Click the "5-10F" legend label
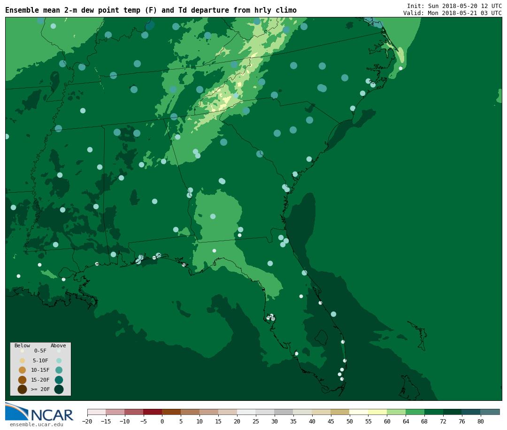Screen dimensions: 507x430 pyautogui.click(x=40, y=360)
